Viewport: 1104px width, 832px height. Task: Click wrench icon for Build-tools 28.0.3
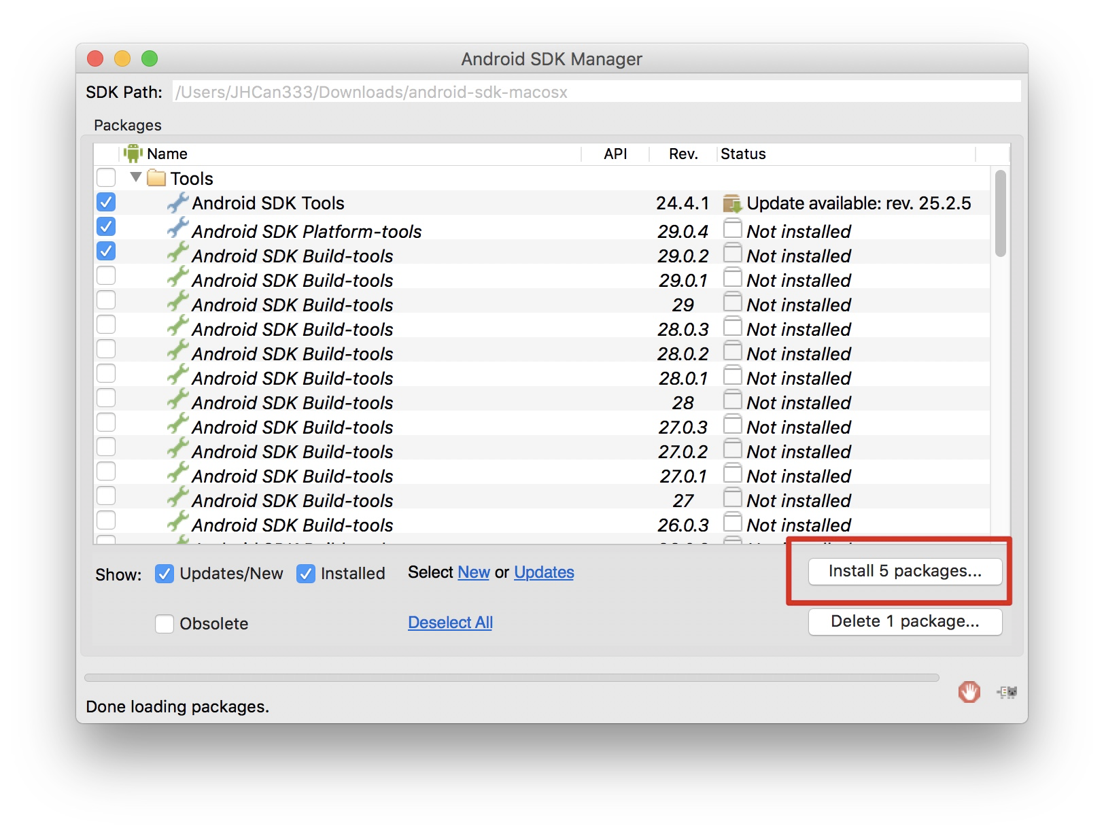(x=177, y=326)
